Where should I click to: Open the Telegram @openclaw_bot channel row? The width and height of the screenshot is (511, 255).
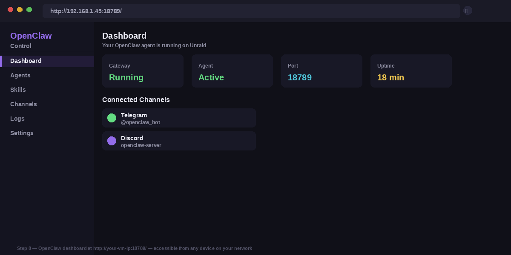(179, 118)
